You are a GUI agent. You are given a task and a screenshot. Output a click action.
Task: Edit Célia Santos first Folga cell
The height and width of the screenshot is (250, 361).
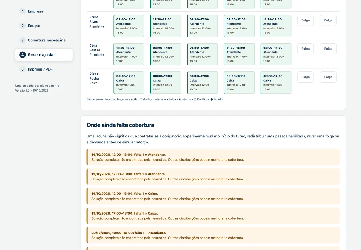coord(305,49)
